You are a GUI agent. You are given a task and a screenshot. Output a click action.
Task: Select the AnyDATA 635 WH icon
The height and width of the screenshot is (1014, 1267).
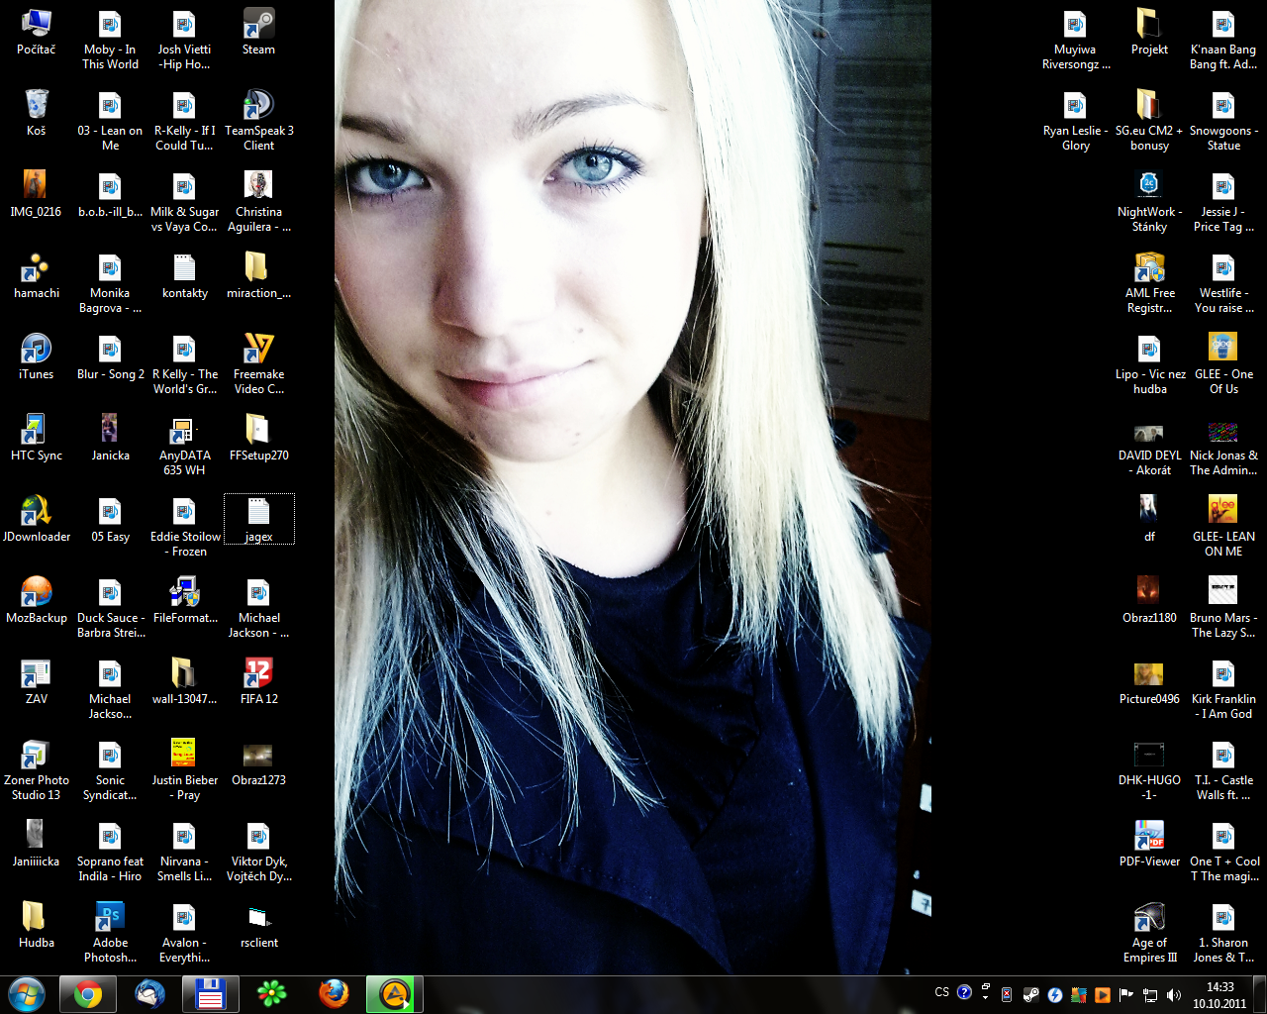[184, 446]
